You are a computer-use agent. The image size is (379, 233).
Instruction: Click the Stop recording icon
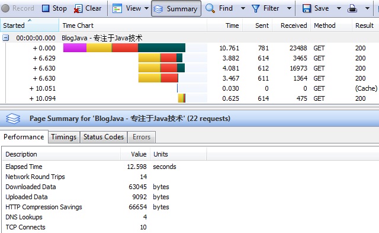(46, 8)
